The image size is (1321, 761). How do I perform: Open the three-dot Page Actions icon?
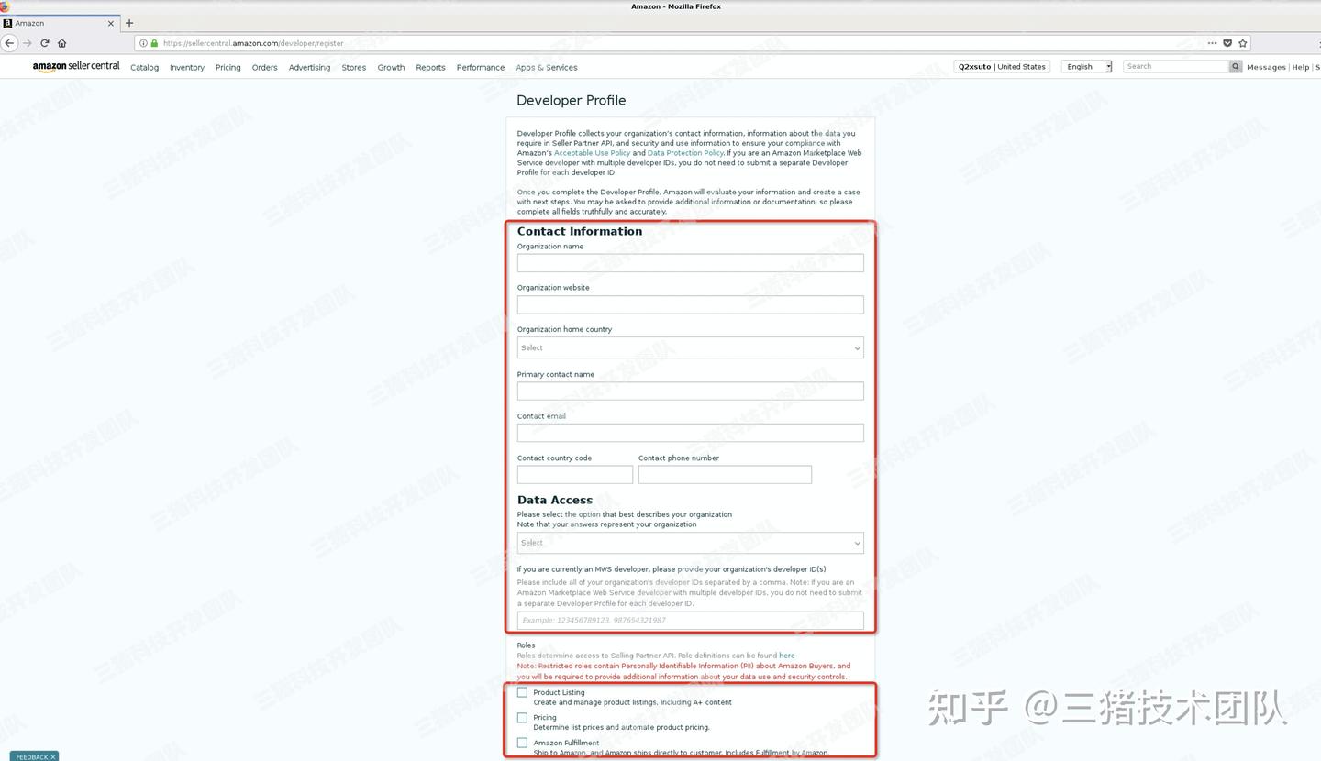pyautogui.click(x=1212, y=42)
